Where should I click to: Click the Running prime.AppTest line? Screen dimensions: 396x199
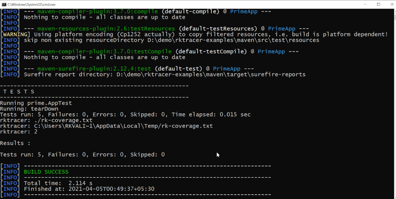pyautogui.click(x=36, y=103)
